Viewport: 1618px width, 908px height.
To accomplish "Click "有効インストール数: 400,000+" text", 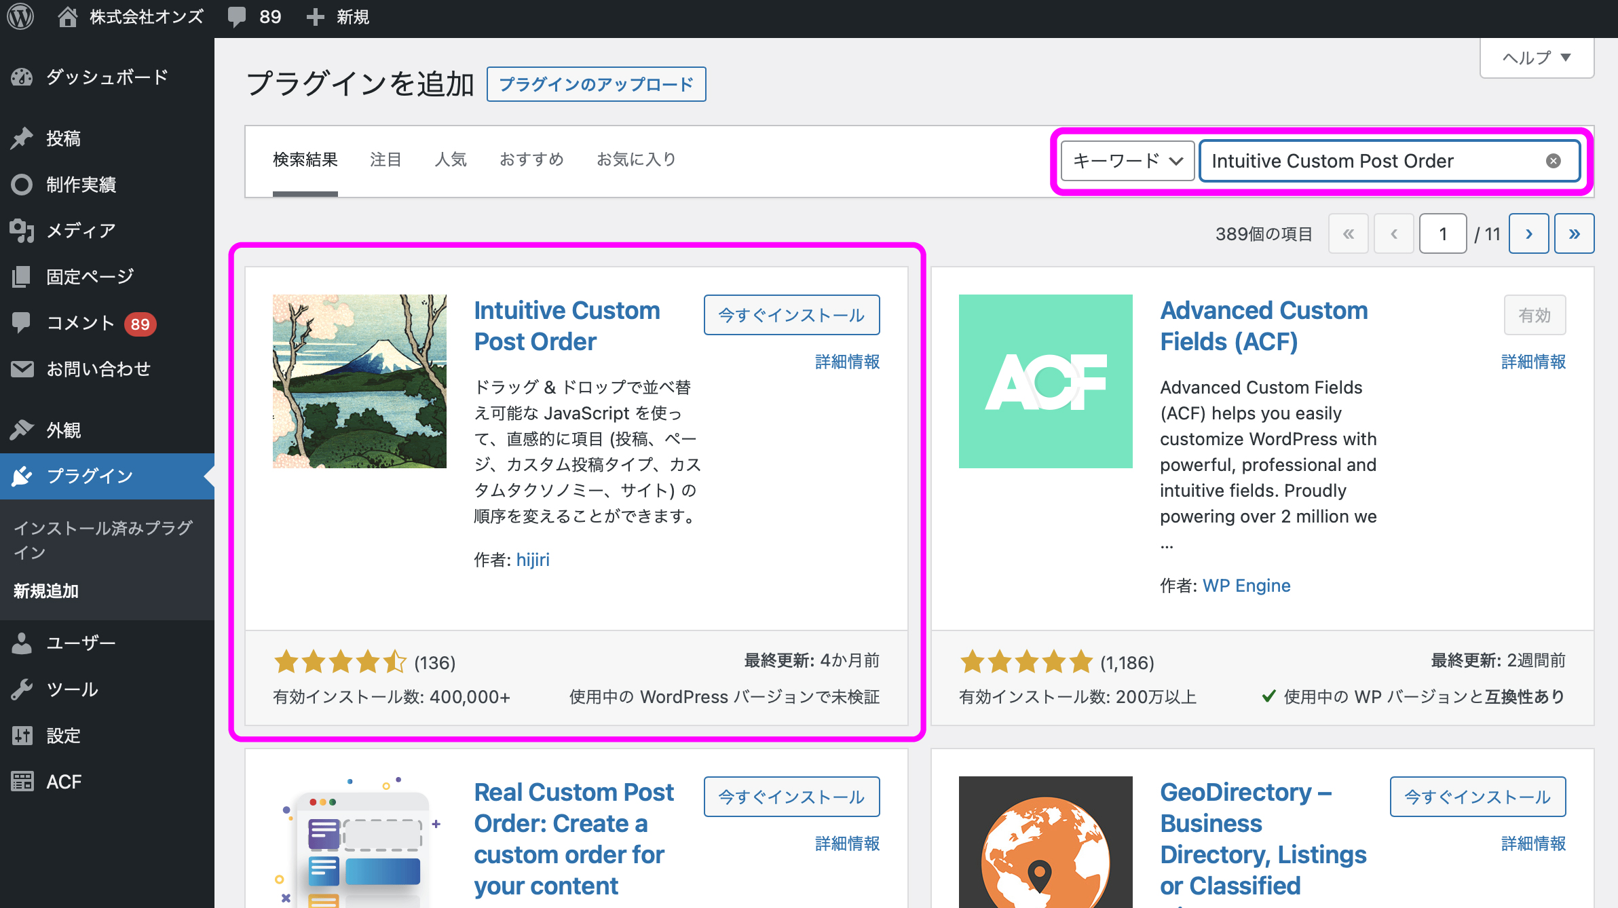I will (392, 697).
